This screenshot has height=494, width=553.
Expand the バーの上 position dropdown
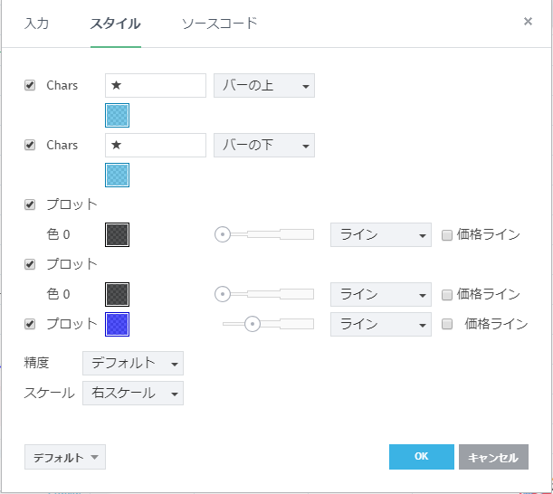coord(264,86)
